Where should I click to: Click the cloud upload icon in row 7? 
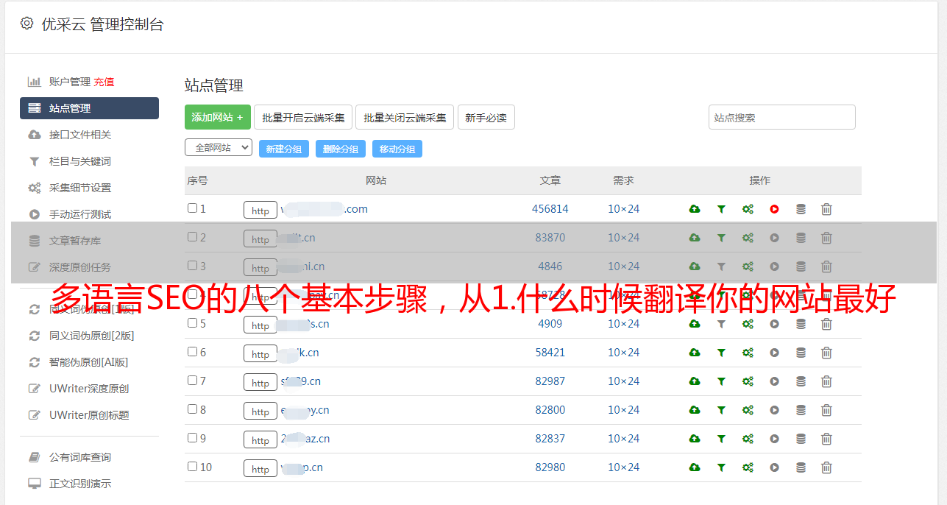coord(695,381)
